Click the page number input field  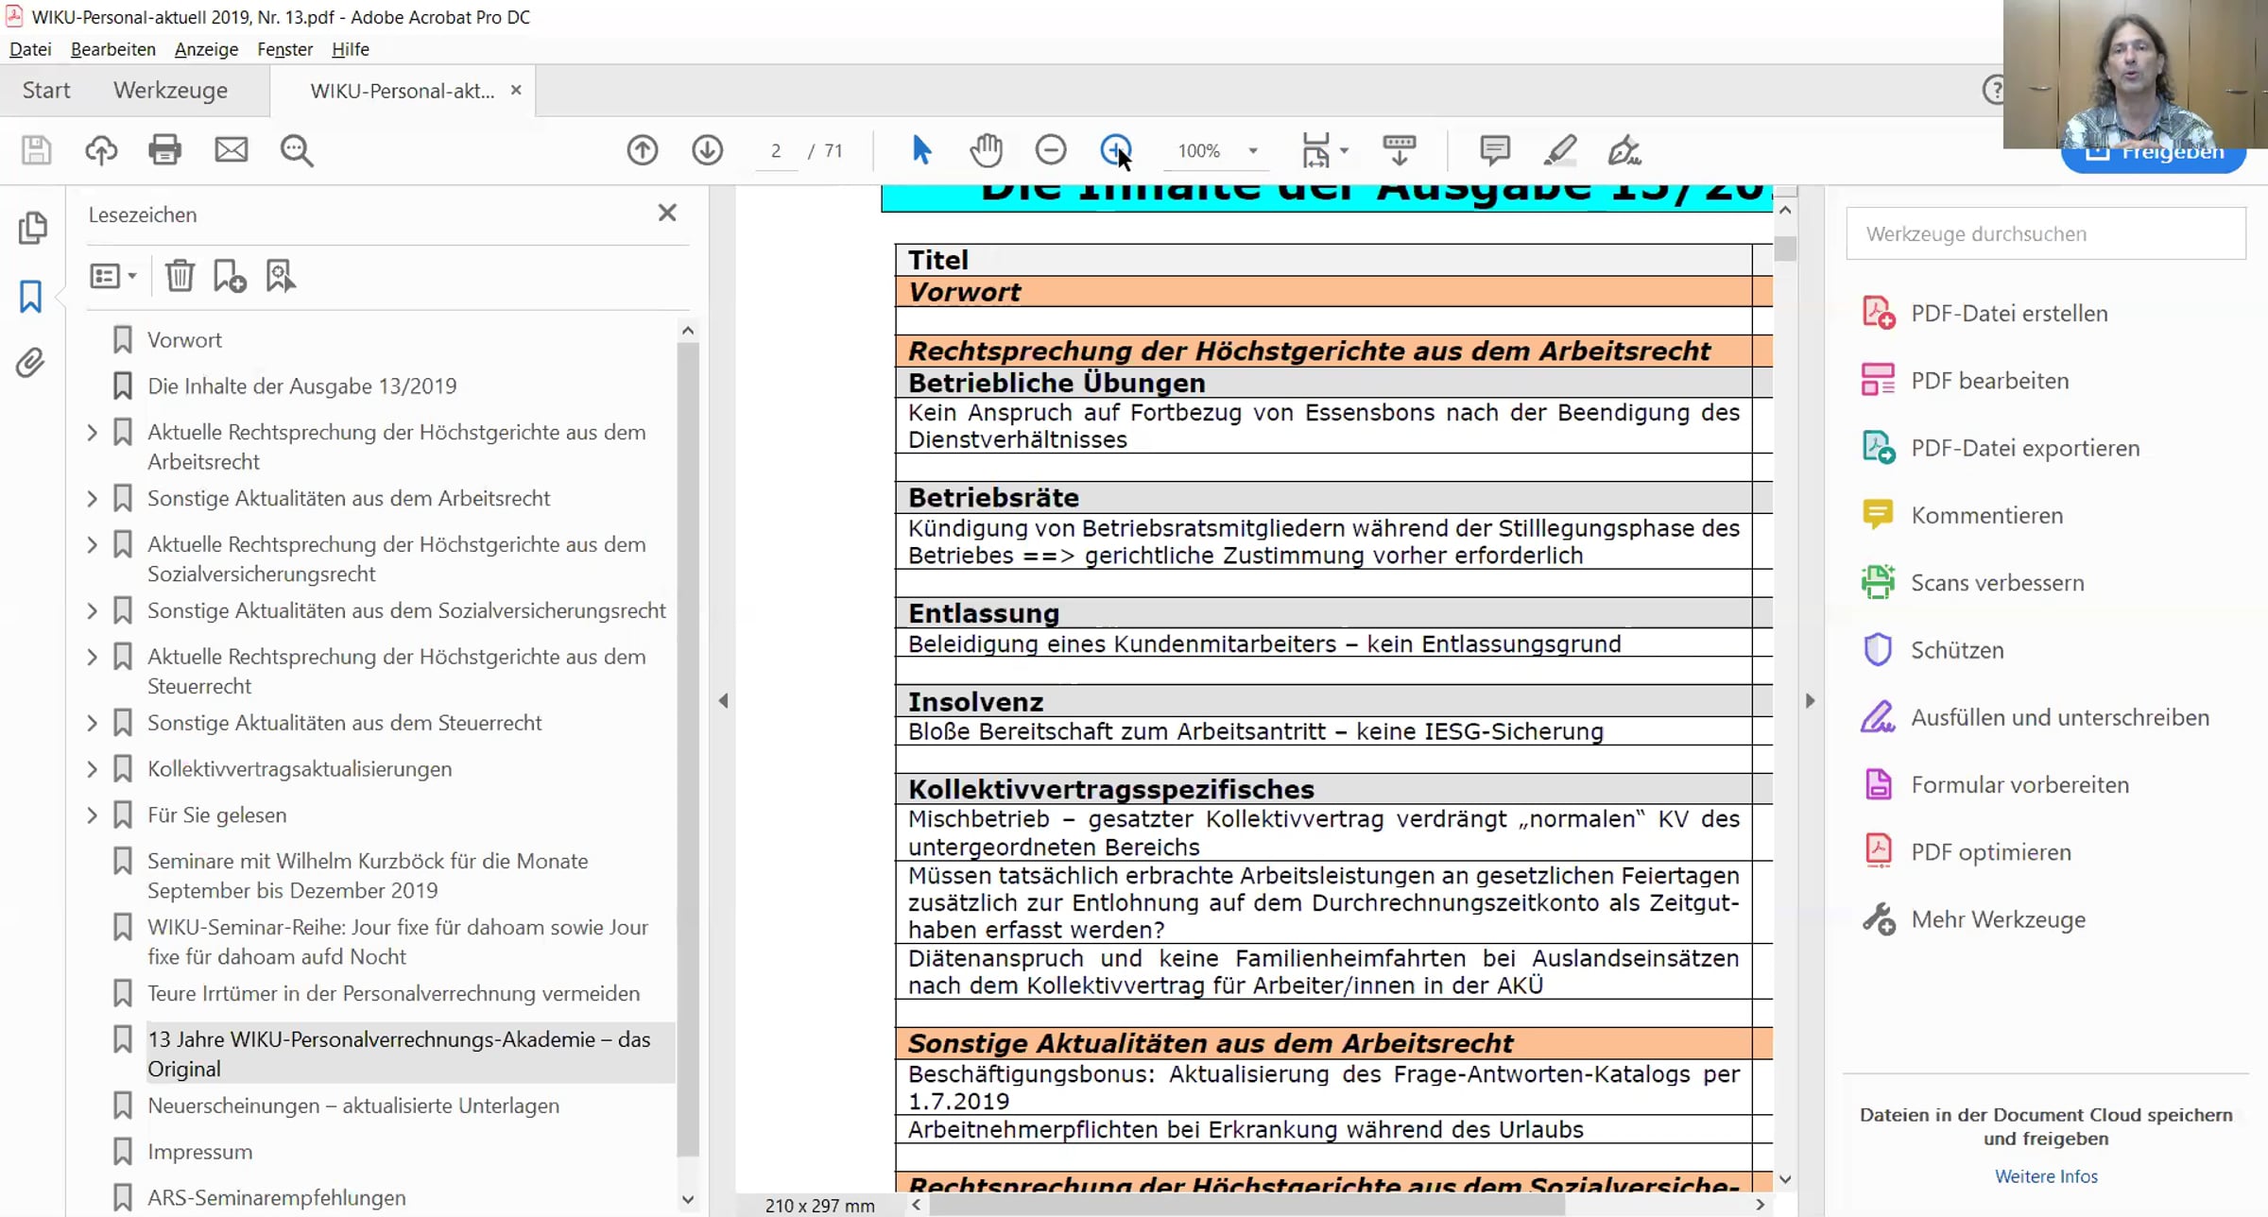[x=776, y=150]
